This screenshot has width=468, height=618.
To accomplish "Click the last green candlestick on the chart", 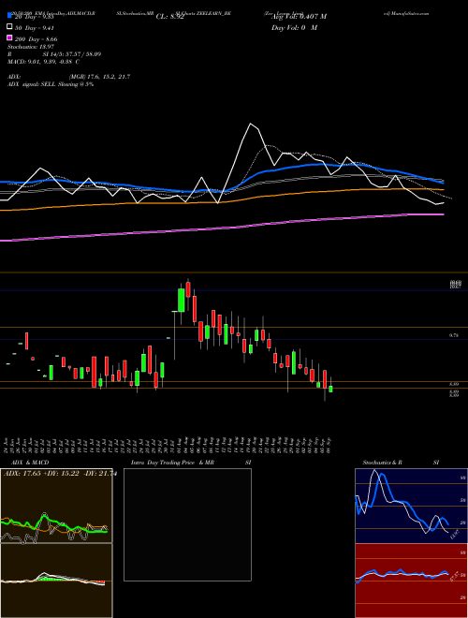I will 330,389.
